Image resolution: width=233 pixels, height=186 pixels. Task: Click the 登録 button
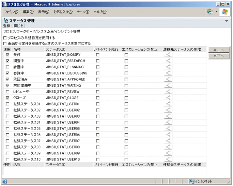[x=7, y=26]
